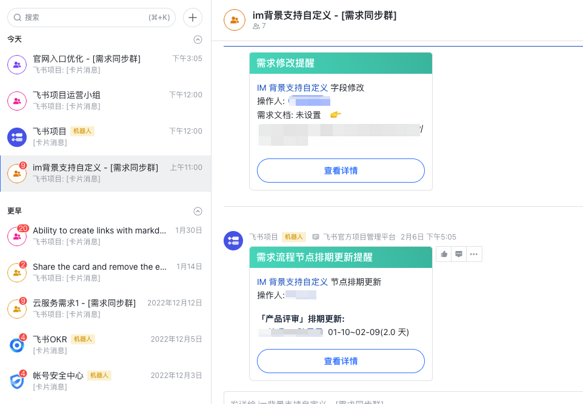Click the card icon before 飞书官方项目管理平台

pos(316,237)
